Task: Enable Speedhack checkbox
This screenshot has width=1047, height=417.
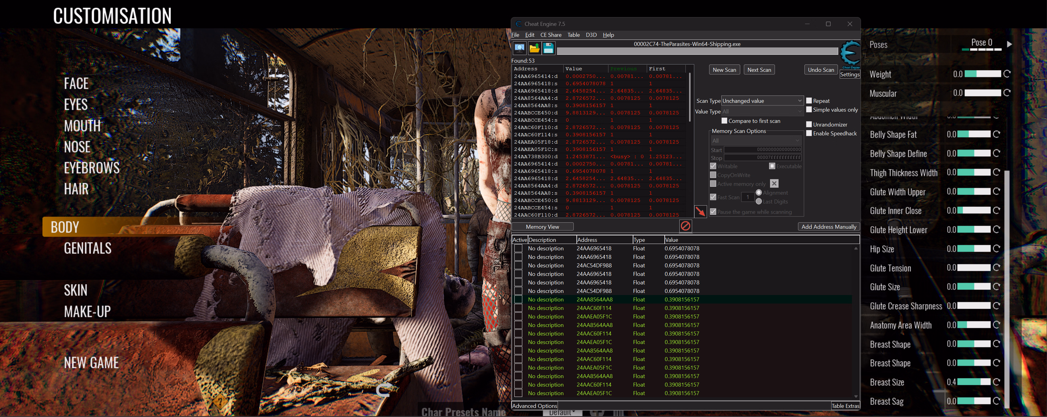Action: click(x=809, y=133)
